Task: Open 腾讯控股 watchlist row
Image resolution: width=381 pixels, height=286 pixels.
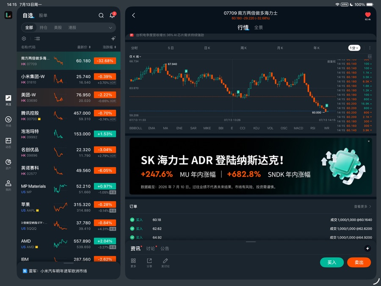Action: [69, 116]
